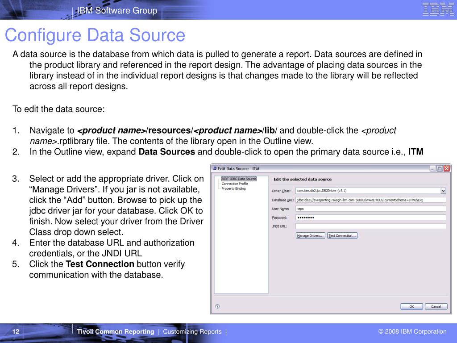The image size is (457, 343).
Task: Click the 'Edit the selected data source' heading
Action: click(x=303, y=180)
